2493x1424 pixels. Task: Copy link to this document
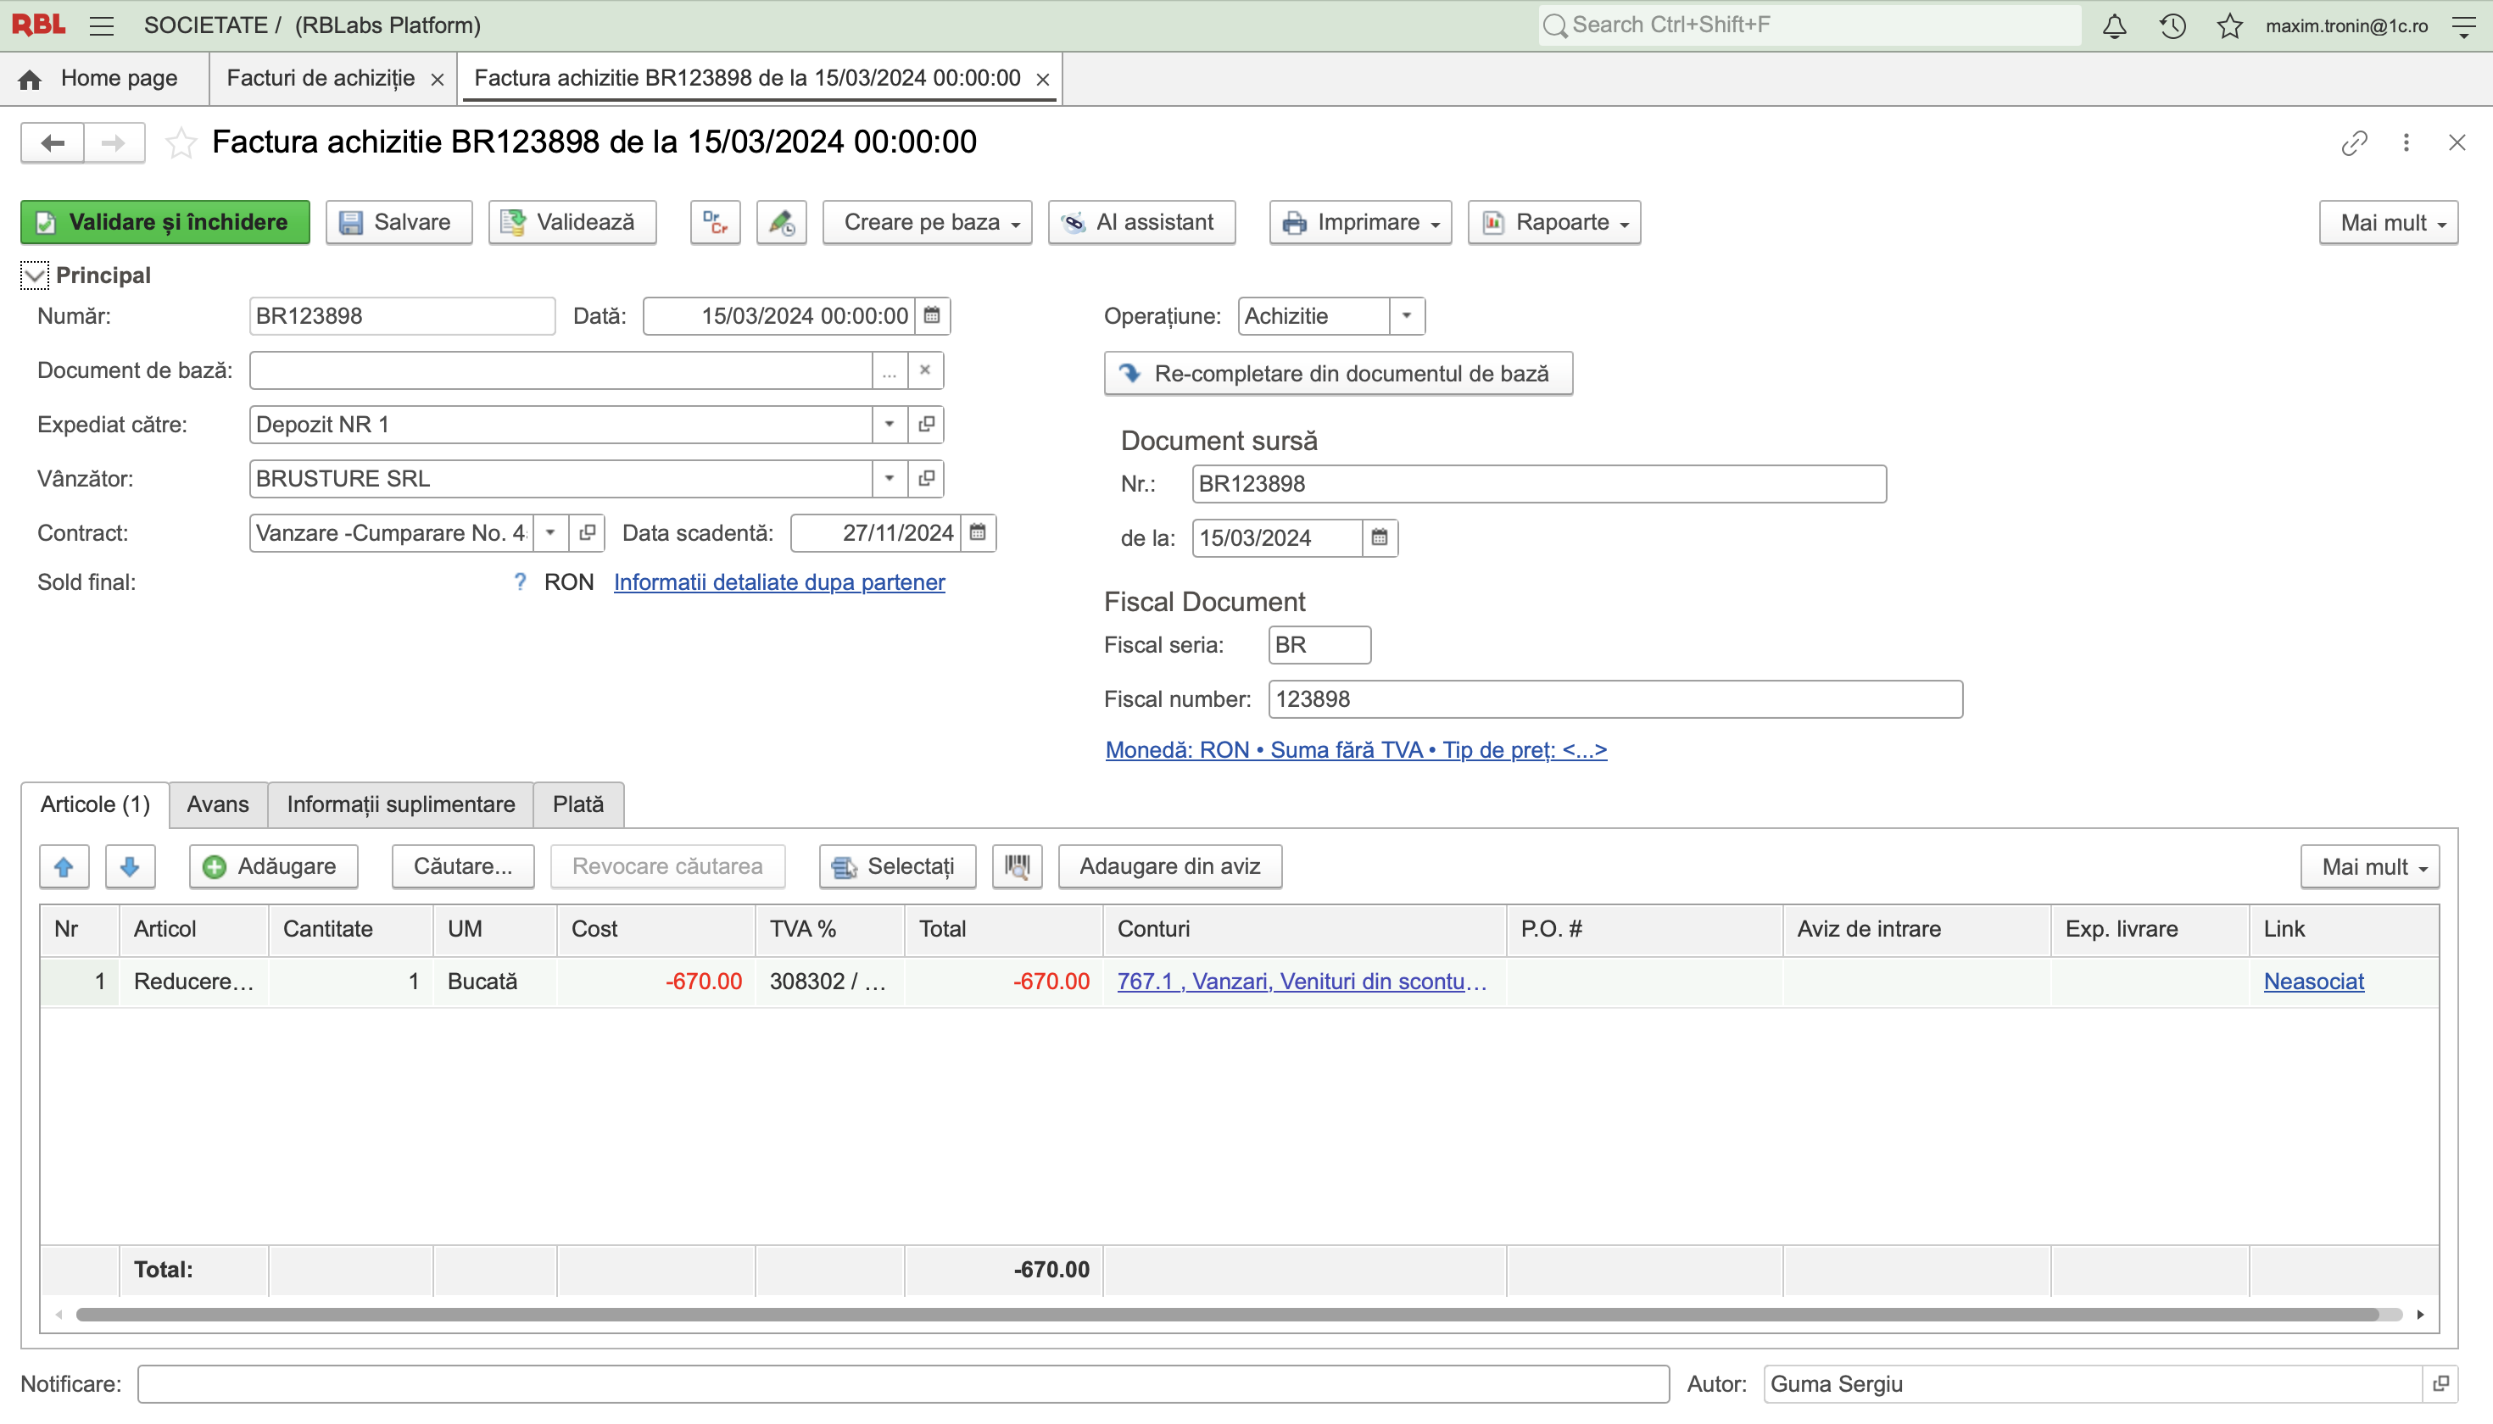(x=2354, y=142)
